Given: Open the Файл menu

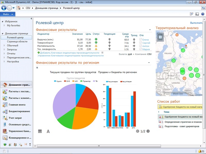Looking at the screenshot, I should [8, 14].
